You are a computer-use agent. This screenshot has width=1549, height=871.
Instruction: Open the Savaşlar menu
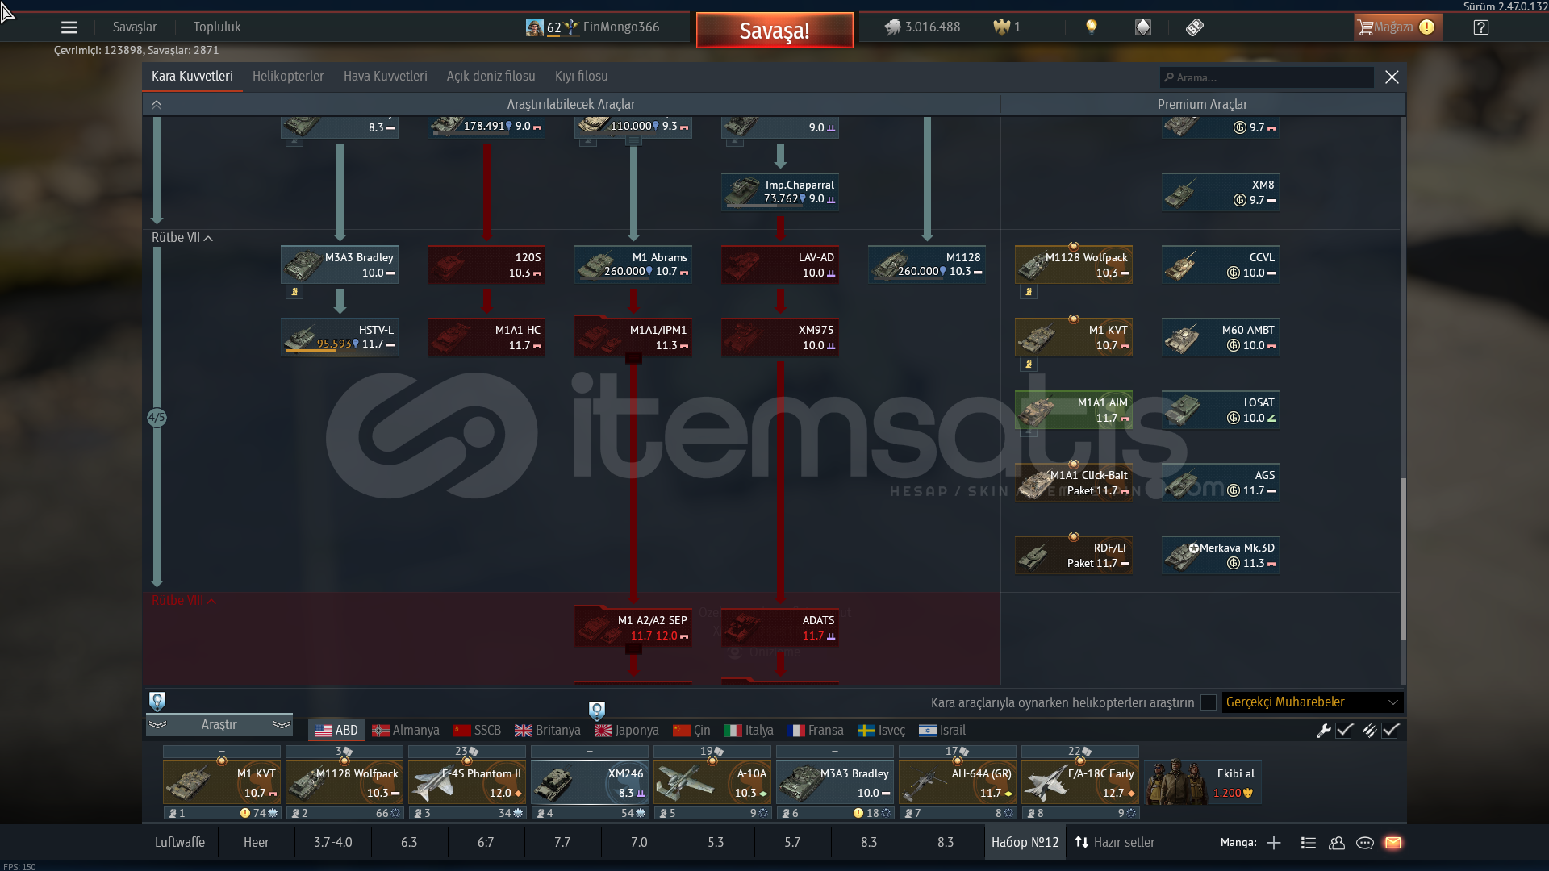(x=135, y=27)
